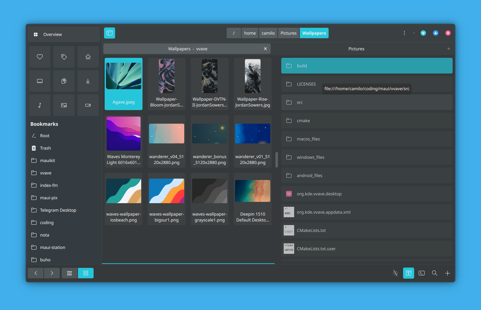481x310 pixels.
Task: Switch to the grid view mode
Action: pyautogui.click(x=86, y=273)
